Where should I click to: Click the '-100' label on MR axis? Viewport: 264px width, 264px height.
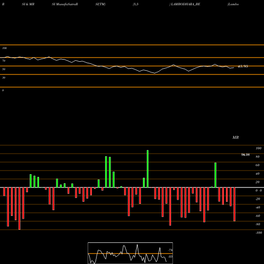(259, 233)
